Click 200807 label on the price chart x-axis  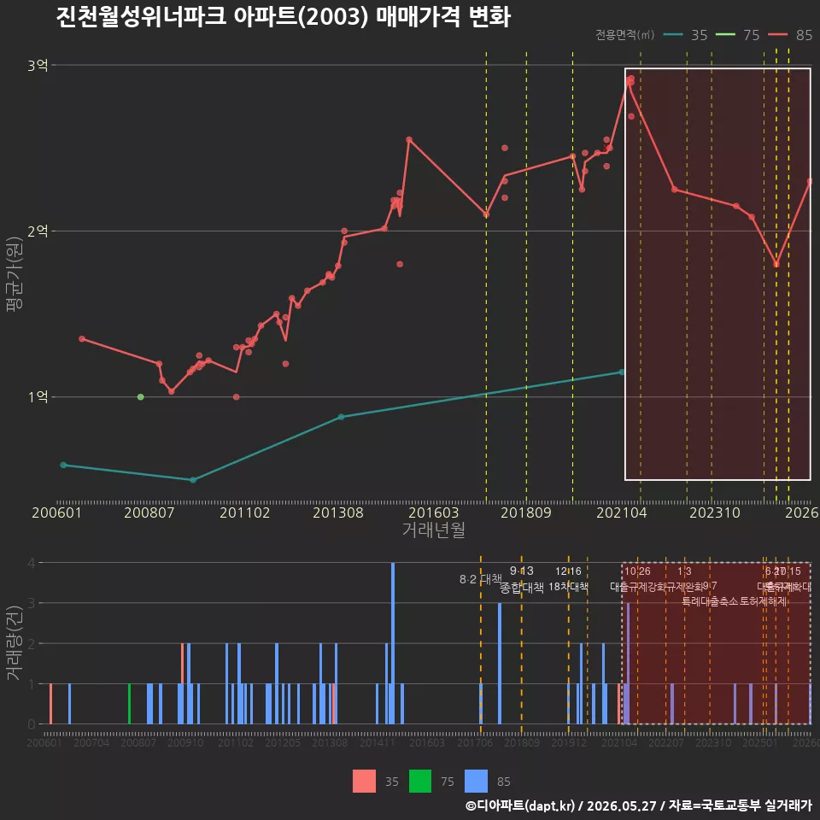pyautogui.click(x=149, y=512)
